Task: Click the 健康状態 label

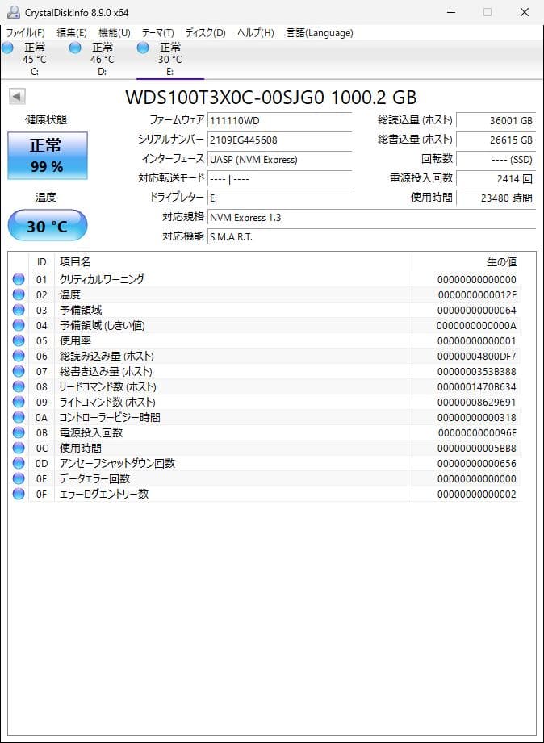Action: click(46, 120)
